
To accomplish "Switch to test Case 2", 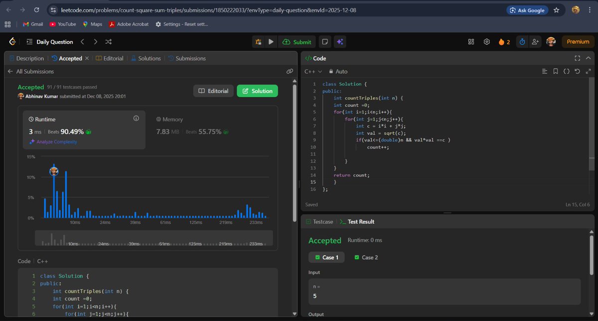I will (x=366, y=257).
